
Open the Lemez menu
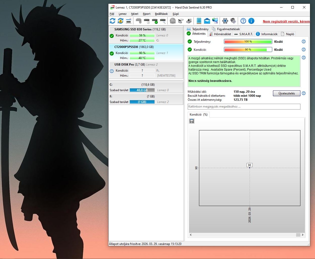[123, 14]
